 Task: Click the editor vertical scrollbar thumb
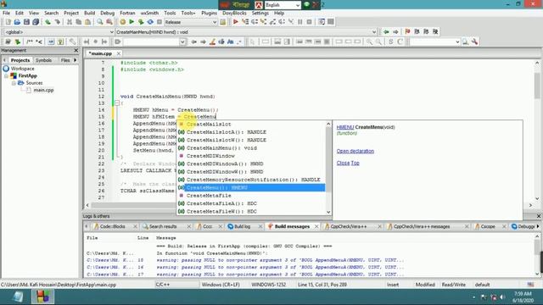[537, 86]
